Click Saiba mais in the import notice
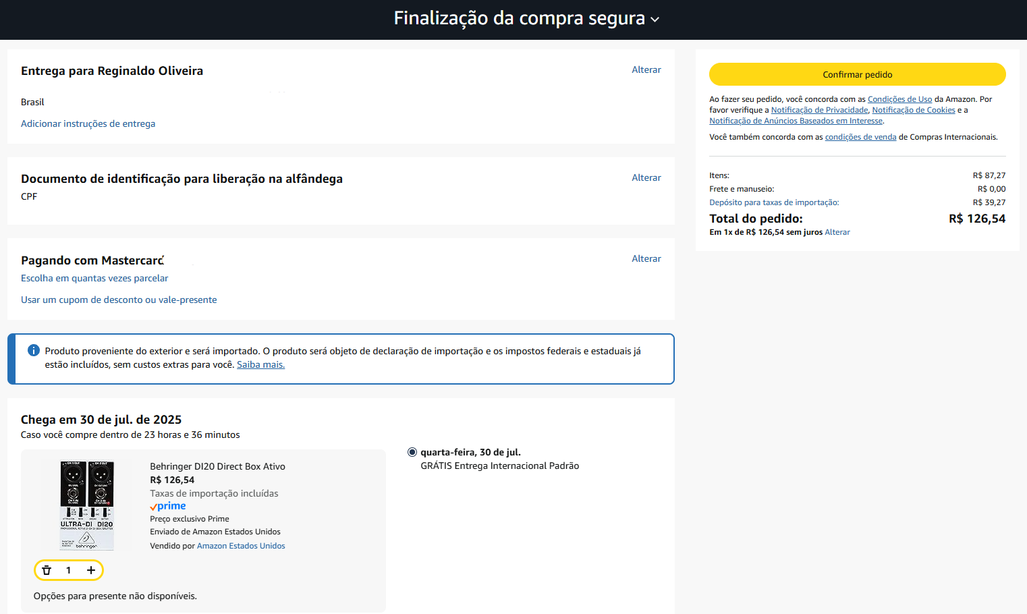 [x=260, y=364]
